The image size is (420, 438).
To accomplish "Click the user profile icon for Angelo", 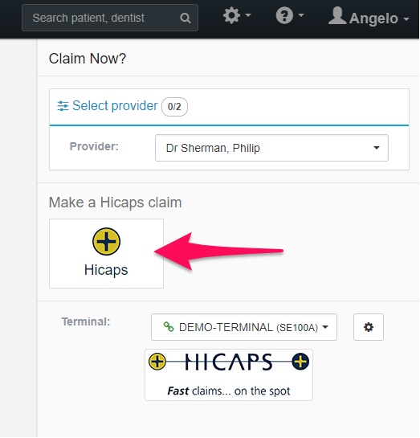I will point(337,15).
